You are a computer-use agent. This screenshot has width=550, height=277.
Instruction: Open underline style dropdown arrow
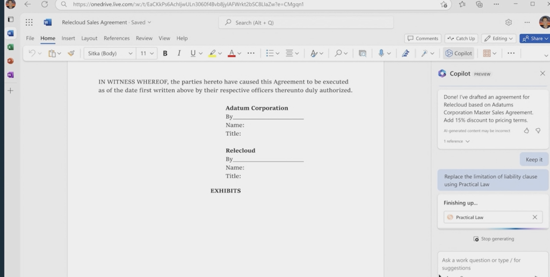[x=201, y=53]
